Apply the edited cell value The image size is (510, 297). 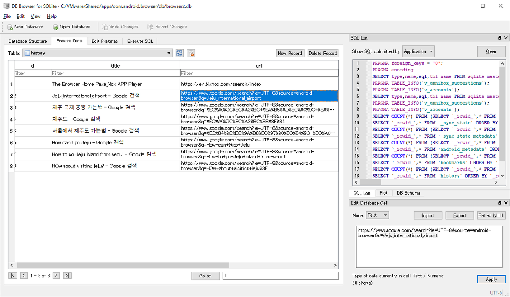[491, 279]
